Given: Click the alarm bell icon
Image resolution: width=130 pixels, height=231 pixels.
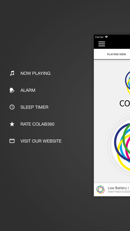Looking at the screenshot, I should point(12,90).
